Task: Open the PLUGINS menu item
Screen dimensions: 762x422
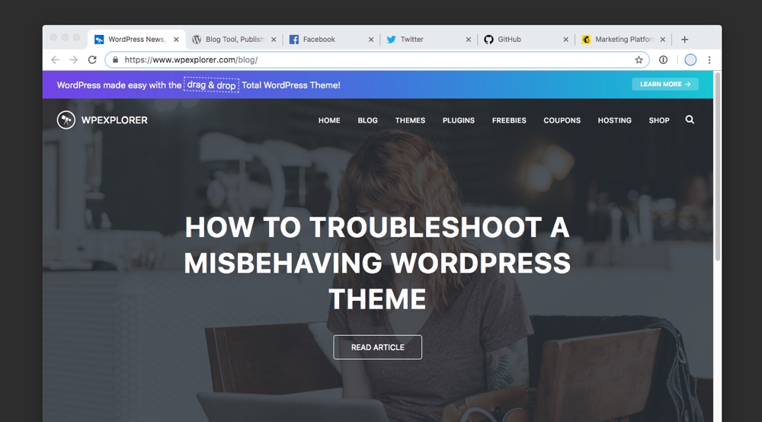Action: click(x=458, y=120)
